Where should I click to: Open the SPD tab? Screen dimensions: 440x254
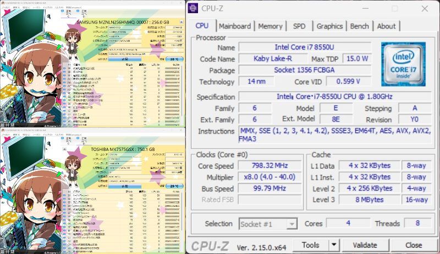[299, 26]
